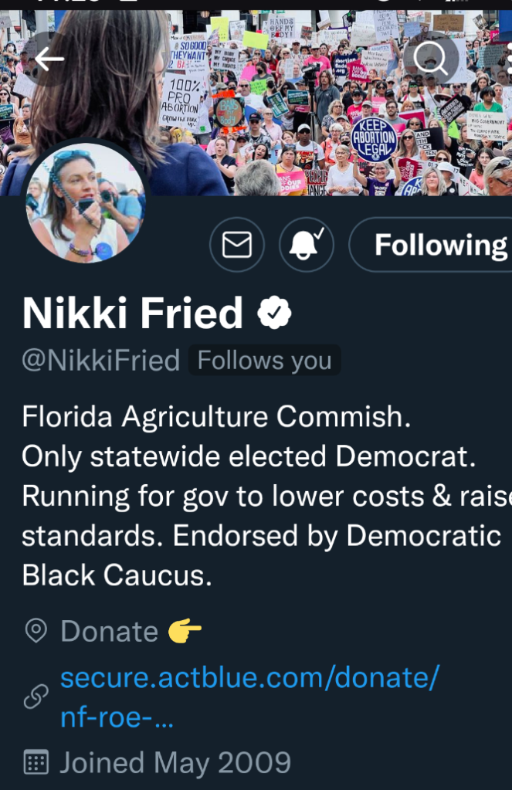Tap the pointing hand emoji
Viewport: 512px width, 790px height.
[x=185, y=631]
